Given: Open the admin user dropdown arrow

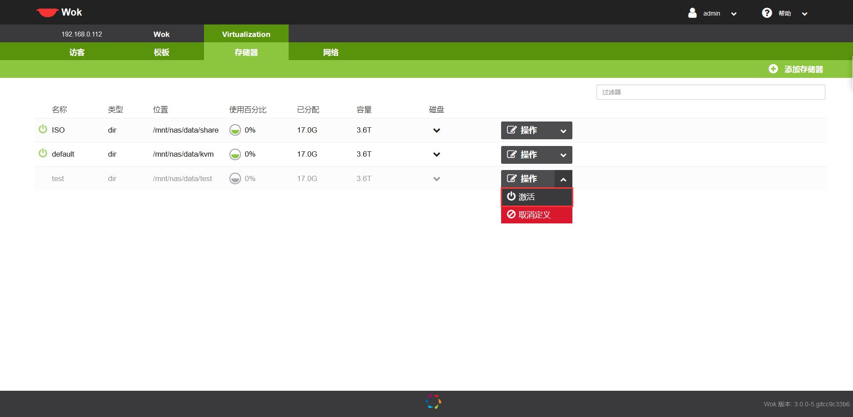Looking at the screenshot, I should click(x=734, y=14).
